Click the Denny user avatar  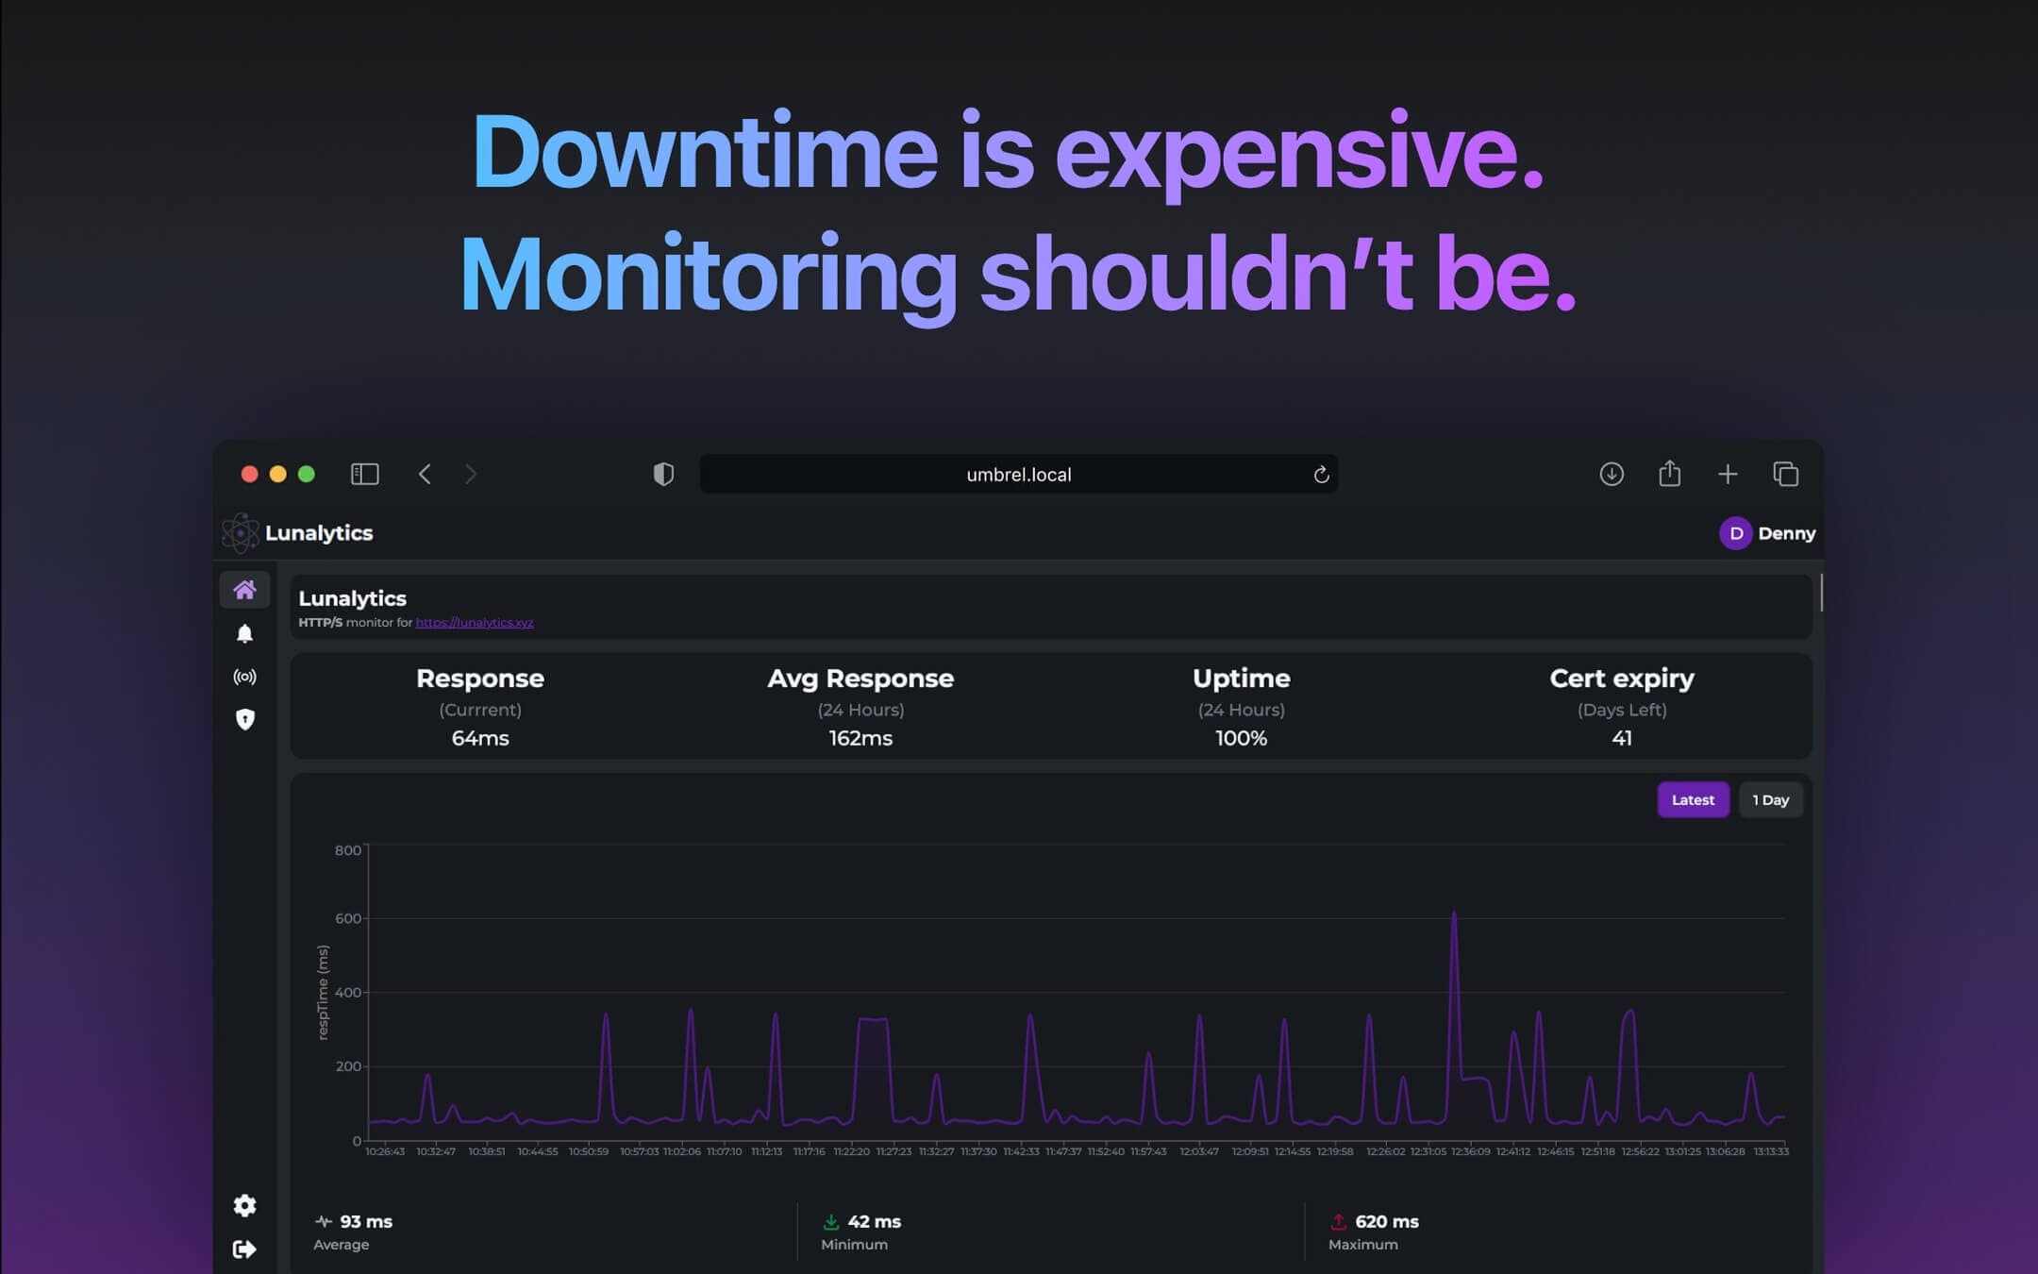pyautogui.click(x=1735, y=533)
